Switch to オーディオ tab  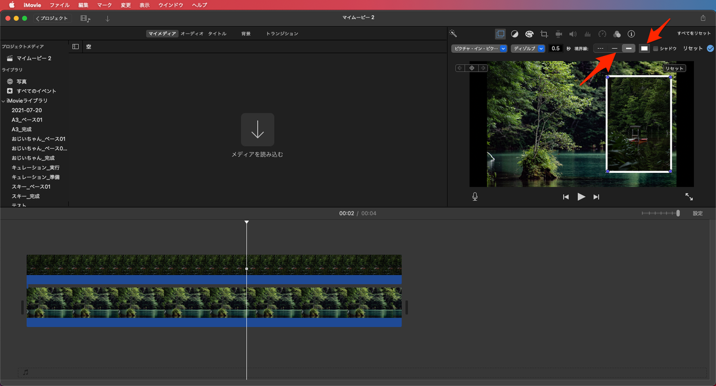click(192, 34)
